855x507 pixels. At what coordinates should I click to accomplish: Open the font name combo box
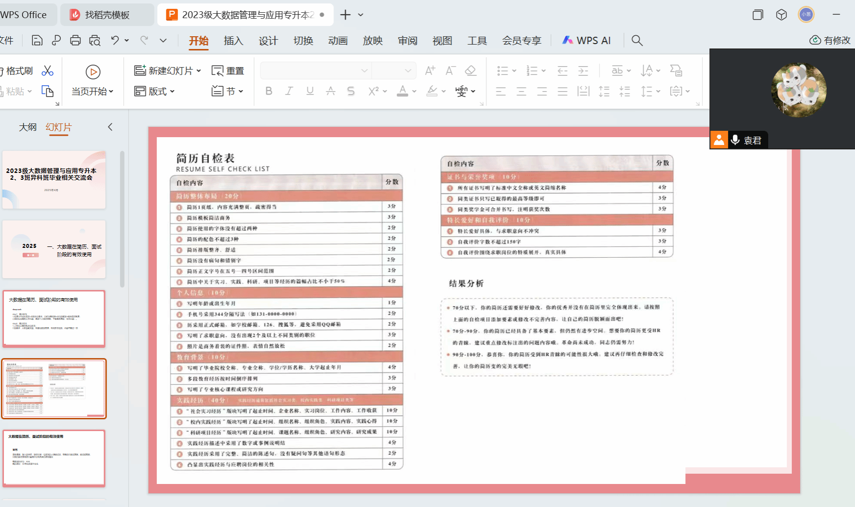(x=316, y=71)
